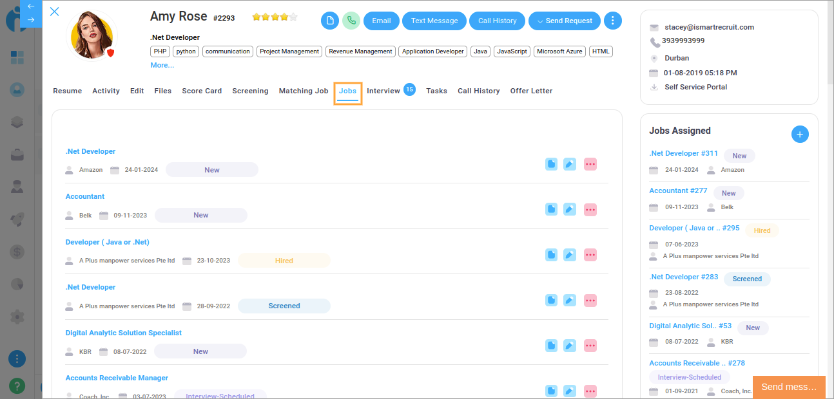Click the pink ellipsis icon for Amazon .Net Developer
The image size is (834, 399).
pyautogui.click(x=590, y=164)
